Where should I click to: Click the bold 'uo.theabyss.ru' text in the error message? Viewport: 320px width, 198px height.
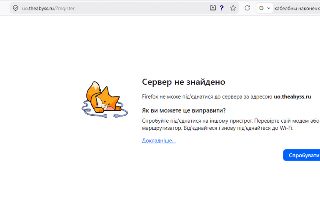point(292,97)
